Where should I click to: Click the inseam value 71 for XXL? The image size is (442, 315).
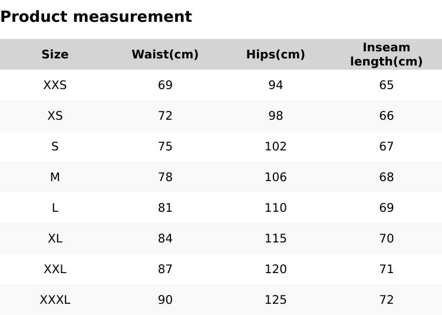click(x=386, y=270)
